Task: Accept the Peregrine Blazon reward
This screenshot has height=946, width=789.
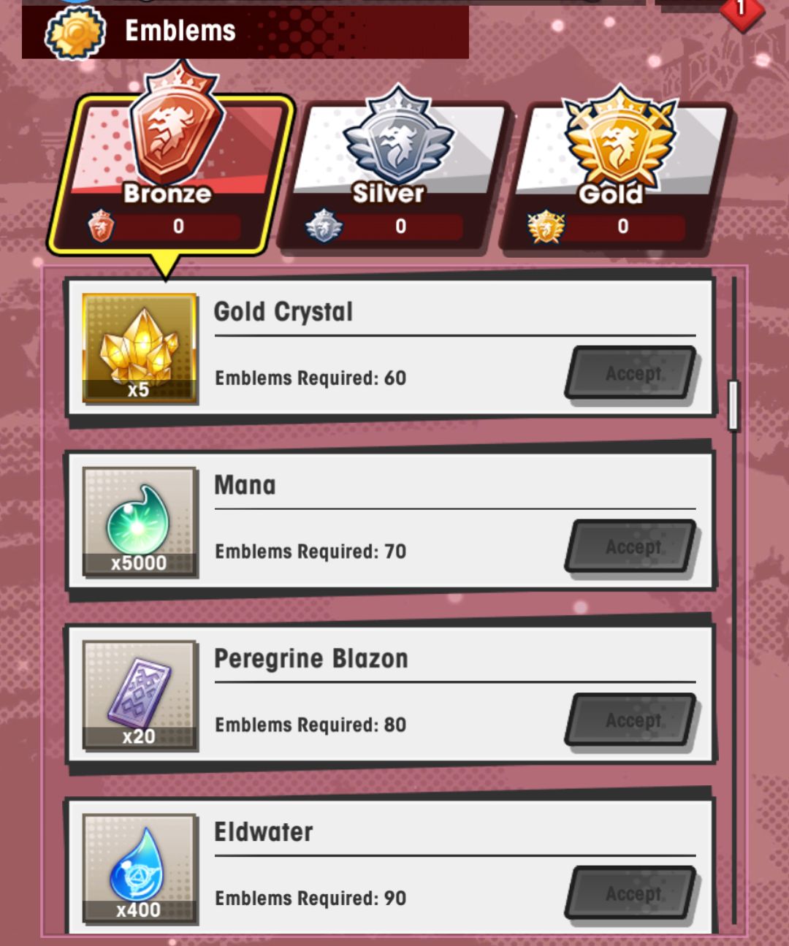Action: [x=631, y=720]
